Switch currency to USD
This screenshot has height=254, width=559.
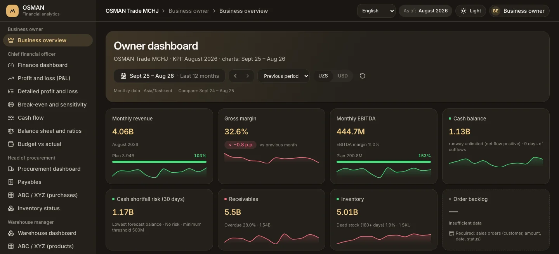point(343,76)
